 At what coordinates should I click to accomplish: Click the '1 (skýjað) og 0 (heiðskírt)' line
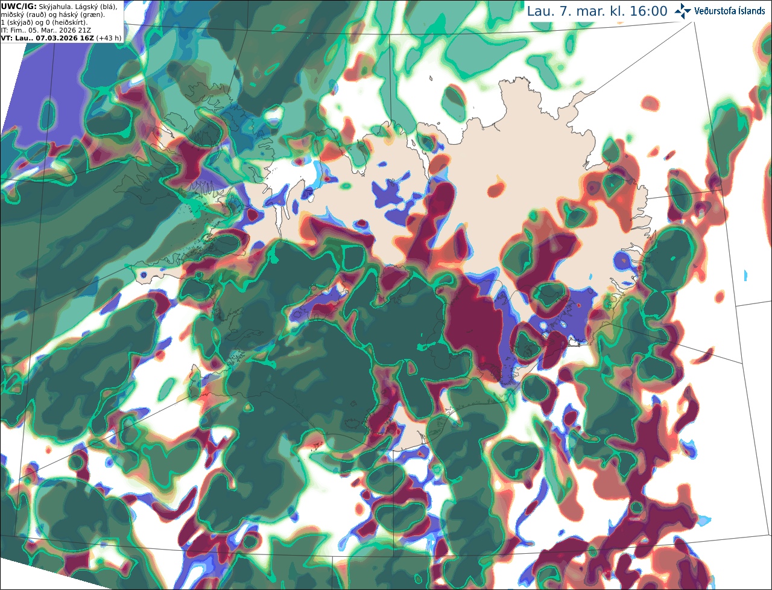pos(44,22)
